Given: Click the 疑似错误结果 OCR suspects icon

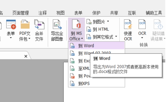Looking at the screenshot, I should (158, 24).
